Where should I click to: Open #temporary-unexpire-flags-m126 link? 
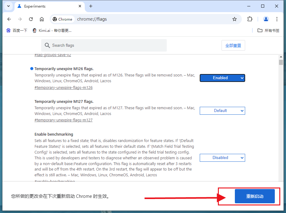pyautogui.click(x=64, y=88)
